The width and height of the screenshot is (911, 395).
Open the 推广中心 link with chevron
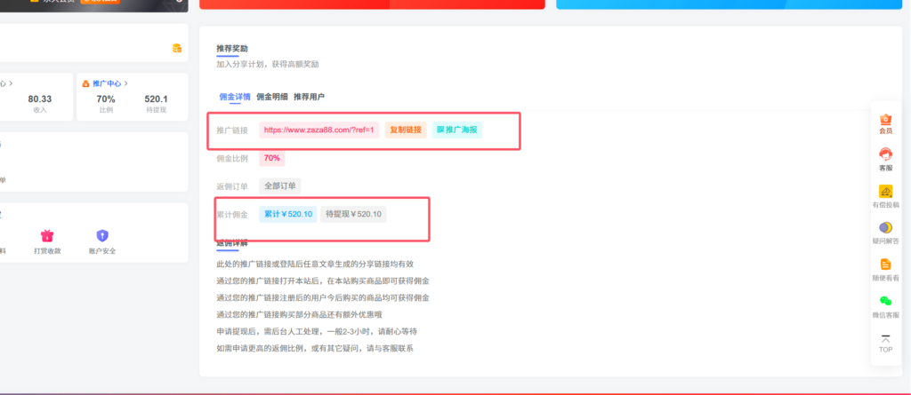tap(110, 83)
